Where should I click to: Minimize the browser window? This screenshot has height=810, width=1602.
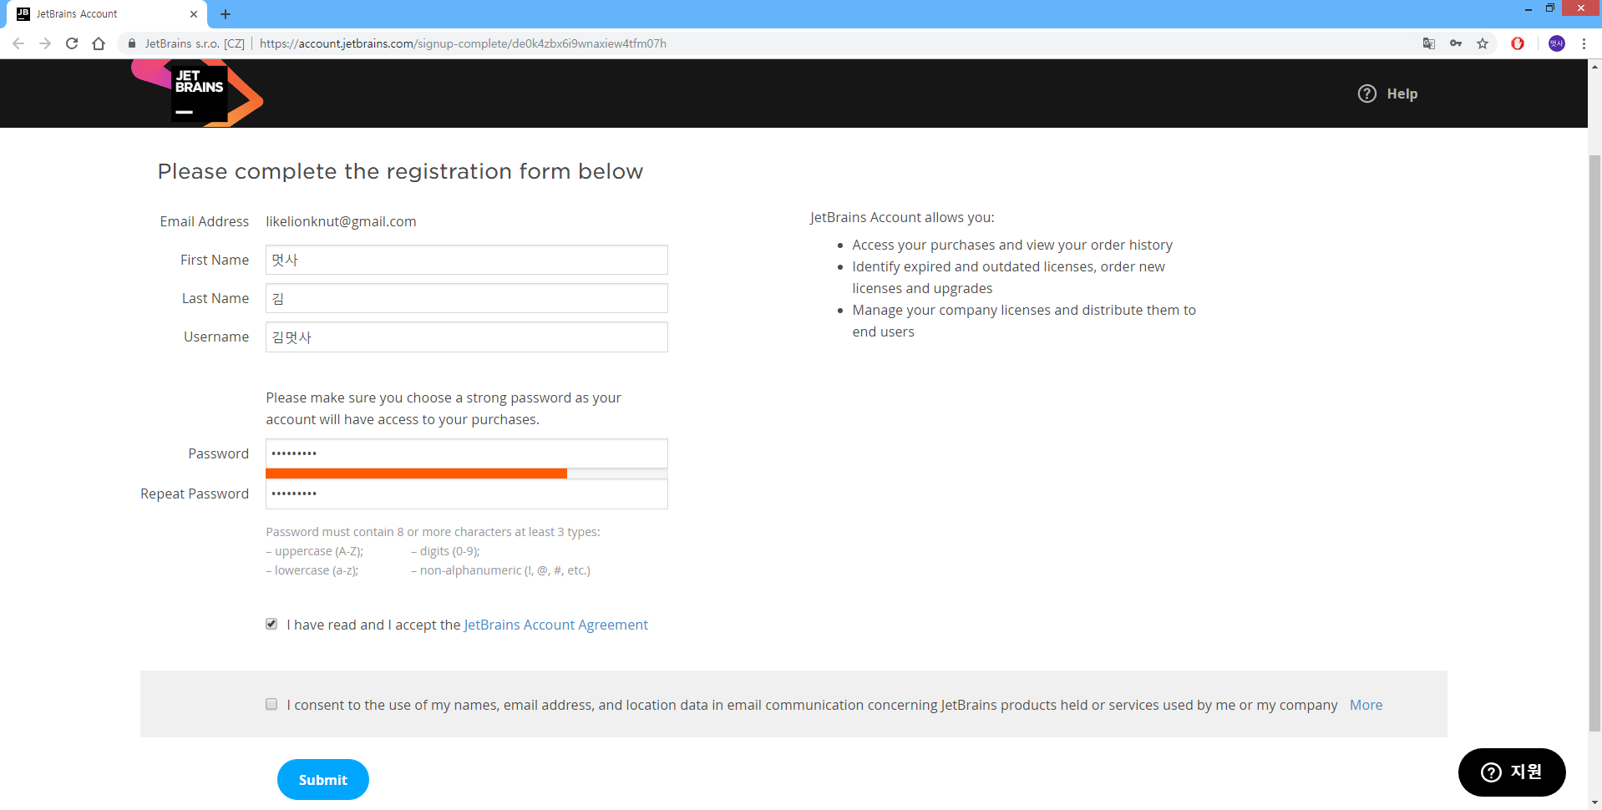point(1528,8)
